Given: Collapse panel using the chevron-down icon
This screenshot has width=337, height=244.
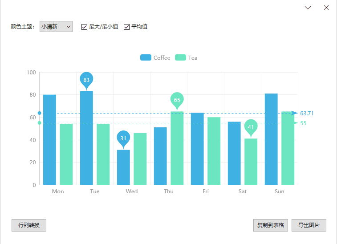Looking at the screenshot, I should point(308,8).
